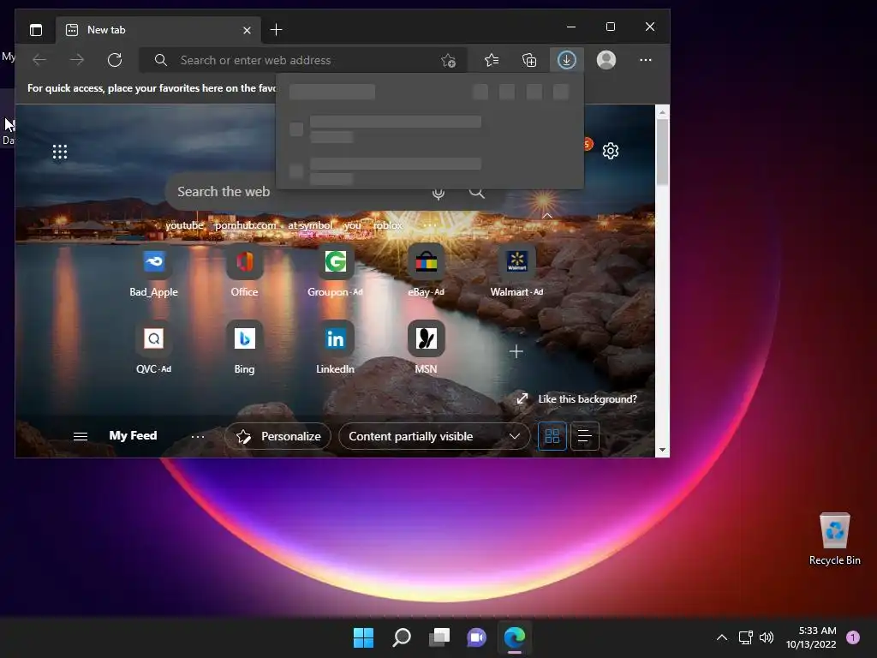Select the youtube search suggestion

pos(185,225)
